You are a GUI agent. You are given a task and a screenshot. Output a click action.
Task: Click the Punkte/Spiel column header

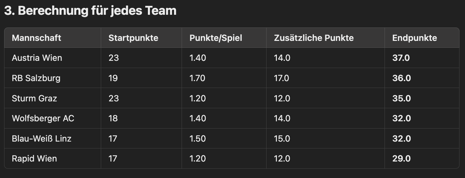216,38
